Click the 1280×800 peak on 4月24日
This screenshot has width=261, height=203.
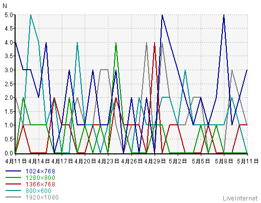[x=116, y=43]
